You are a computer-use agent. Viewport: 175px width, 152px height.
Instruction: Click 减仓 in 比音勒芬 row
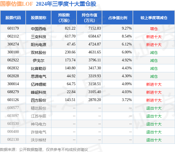[x=154, y=68]
